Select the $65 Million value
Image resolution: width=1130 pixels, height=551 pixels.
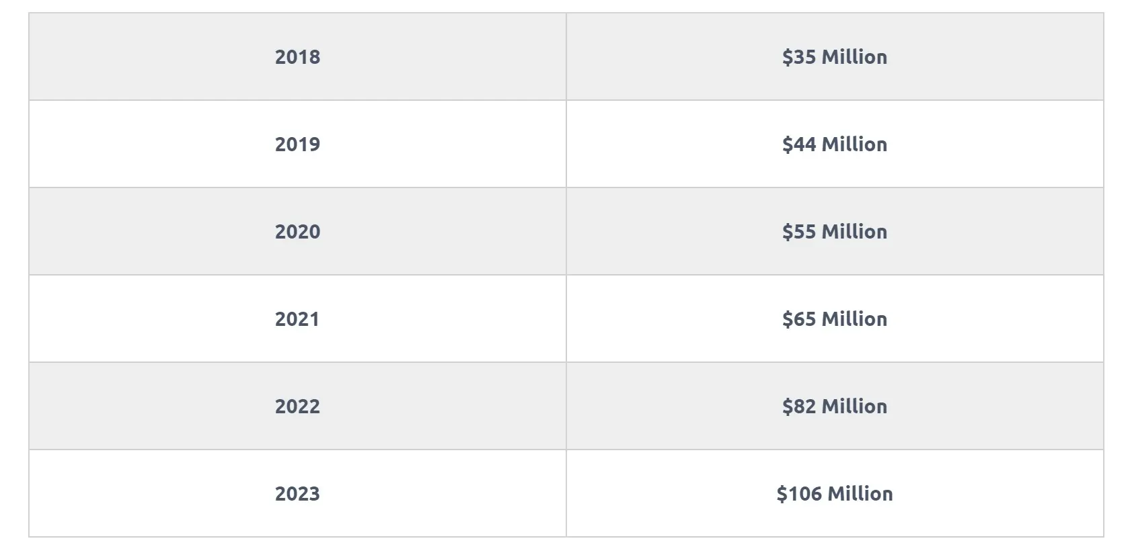point(835,319)
